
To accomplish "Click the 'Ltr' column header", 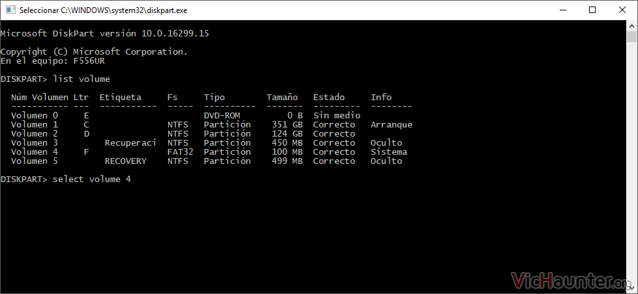I will click(81, 97).
